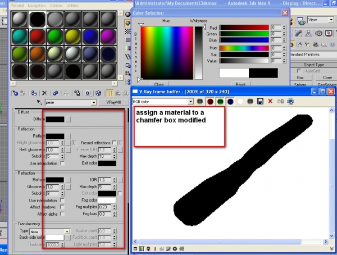This screenshot has width=337, height=255.
Task: Toggle Sample Type sphere icon beside the slots
Action: 128,14
